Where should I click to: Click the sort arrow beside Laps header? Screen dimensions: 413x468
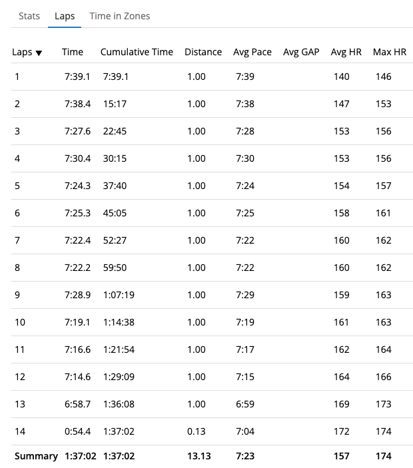pyautogui.click(x=39, y=53)
